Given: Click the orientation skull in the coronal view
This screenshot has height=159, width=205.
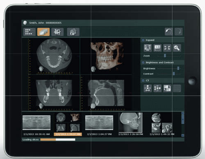Looking at the screenshot, I should [41, 105].
